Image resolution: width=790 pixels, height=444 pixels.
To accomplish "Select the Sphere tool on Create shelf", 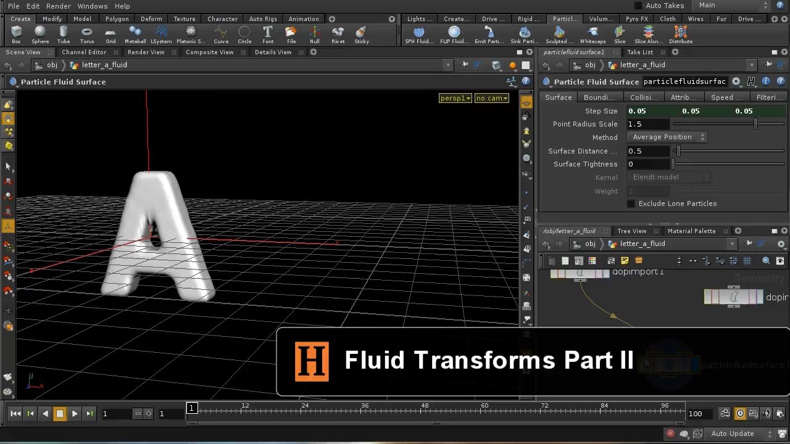I will coord(40,34).
